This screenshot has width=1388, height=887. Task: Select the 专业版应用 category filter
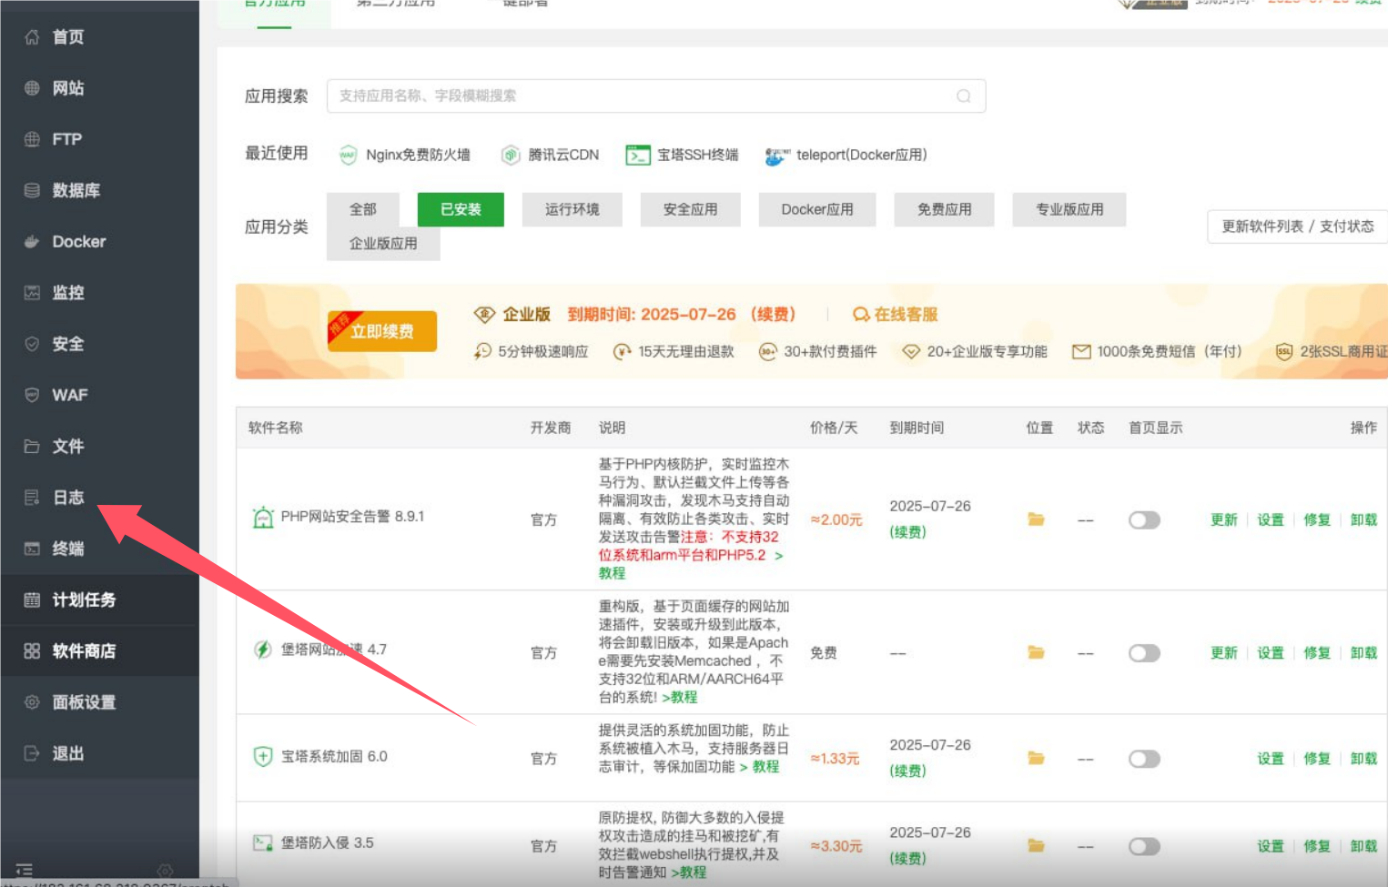[x=1069, y=209]
